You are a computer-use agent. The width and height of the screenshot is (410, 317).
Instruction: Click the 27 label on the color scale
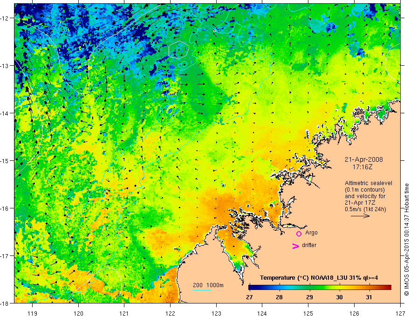(249, 297)
